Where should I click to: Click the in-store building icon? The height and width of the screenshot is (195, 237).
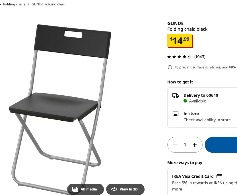pyautogui.click(x=176, y=114)
